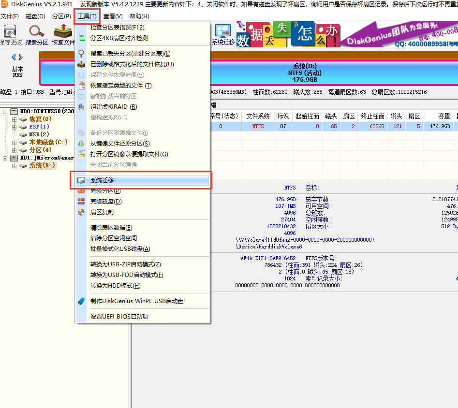Expand the 系统(D:) tree node
Image resolution: width=458 pixels, height=408 pixels.
click(x=14, y=166)
